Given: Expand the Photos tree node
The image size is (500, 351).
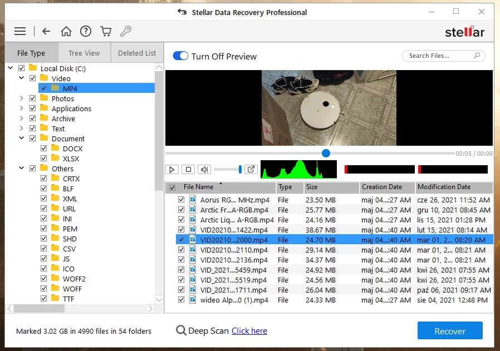Looking at the screenshot, I should [x=21, y=98].
